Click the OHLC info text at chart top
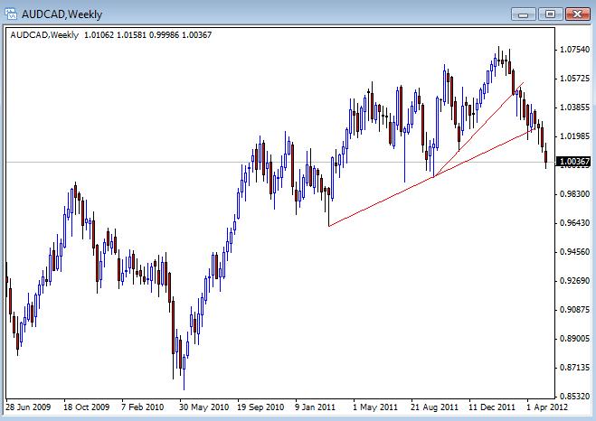Image resolution: width=596 pixels, height=421 pixels. [x=110, y=35]
